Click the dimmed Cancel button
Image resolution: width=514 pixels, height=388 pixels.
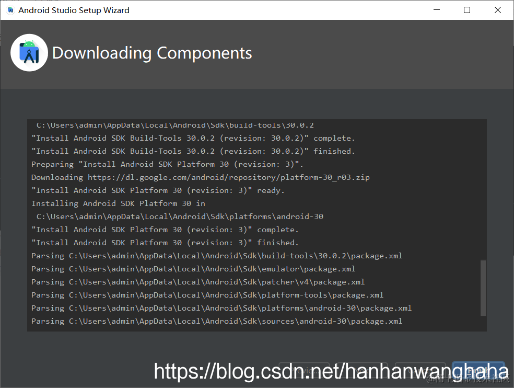(x=420, y=370)
